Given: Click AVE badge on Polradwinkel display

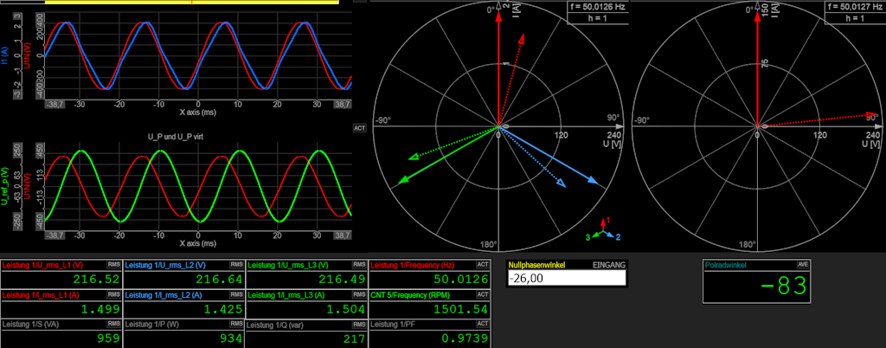Looking at the screenshot, I should [803, 264].
